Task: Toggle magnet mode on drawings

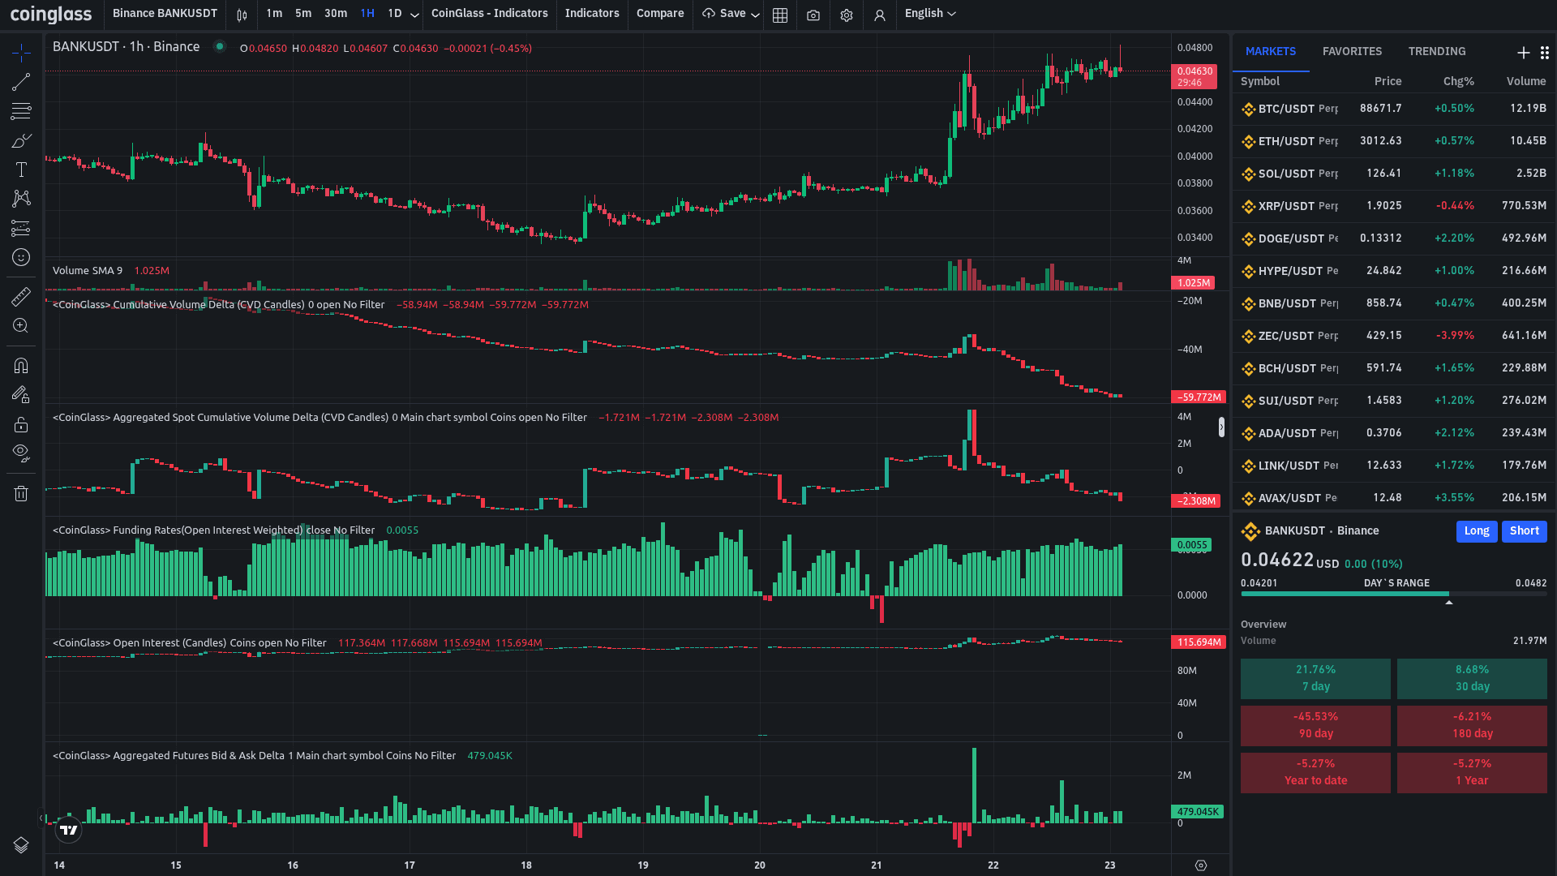Action: pos(21,366)
